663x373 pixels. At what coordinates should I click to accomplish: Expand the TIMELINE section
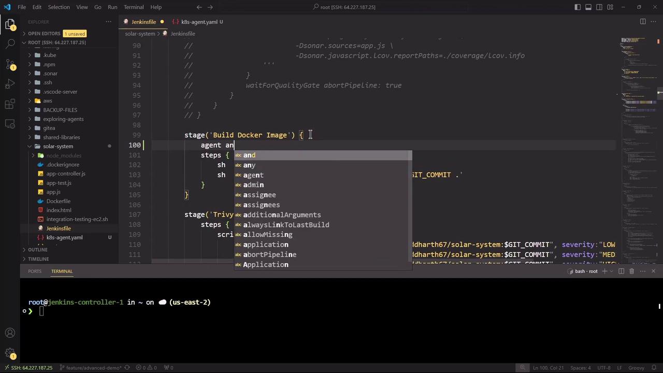point(38,259)
